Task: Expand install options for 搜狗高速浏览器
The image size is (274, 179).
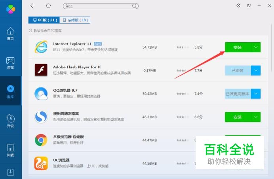Action: click(256, 117)
